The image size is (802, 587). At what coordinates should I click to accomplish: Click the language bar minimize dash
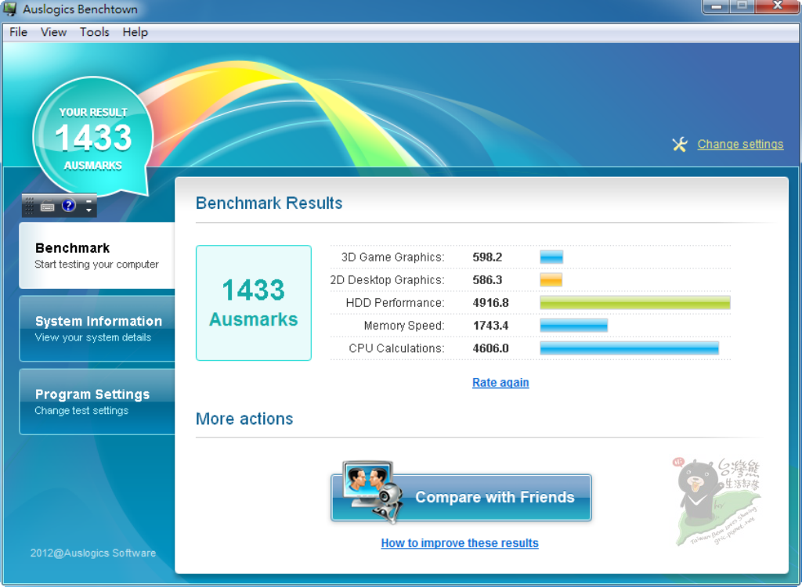[x=89, y=201]
